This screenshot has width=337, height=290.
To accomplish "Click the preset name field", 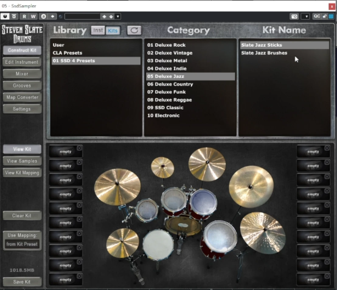I will [x=82, y=16].
